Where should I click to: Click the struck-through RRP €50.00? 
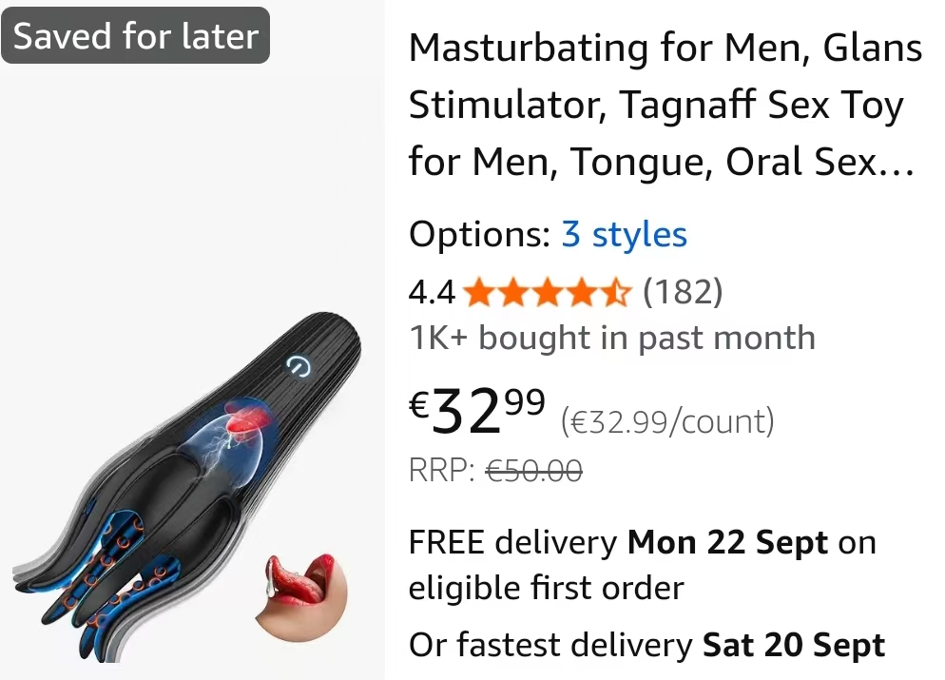tap(534, 470)
